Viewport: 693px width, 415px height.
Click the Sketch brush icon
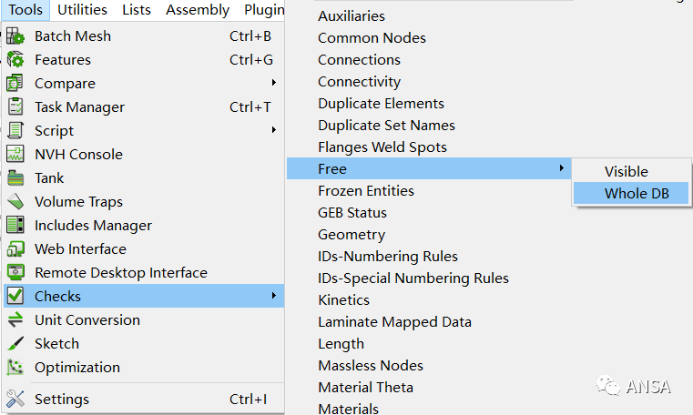(x=15, y=343)
